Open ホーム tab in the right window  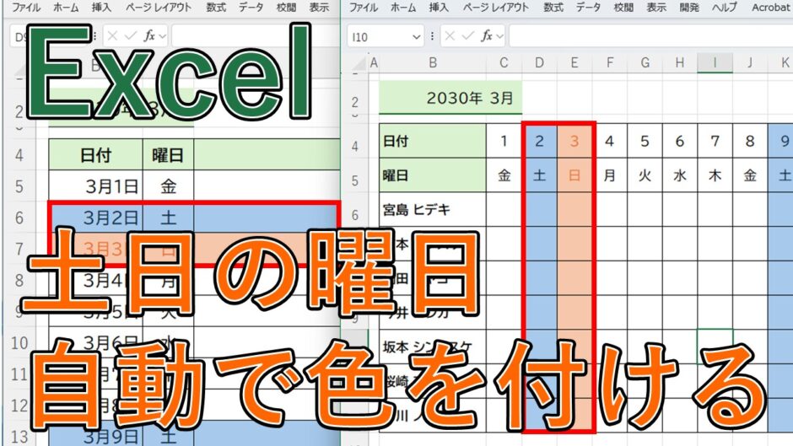pyautogui.click(x=403, y=8)
